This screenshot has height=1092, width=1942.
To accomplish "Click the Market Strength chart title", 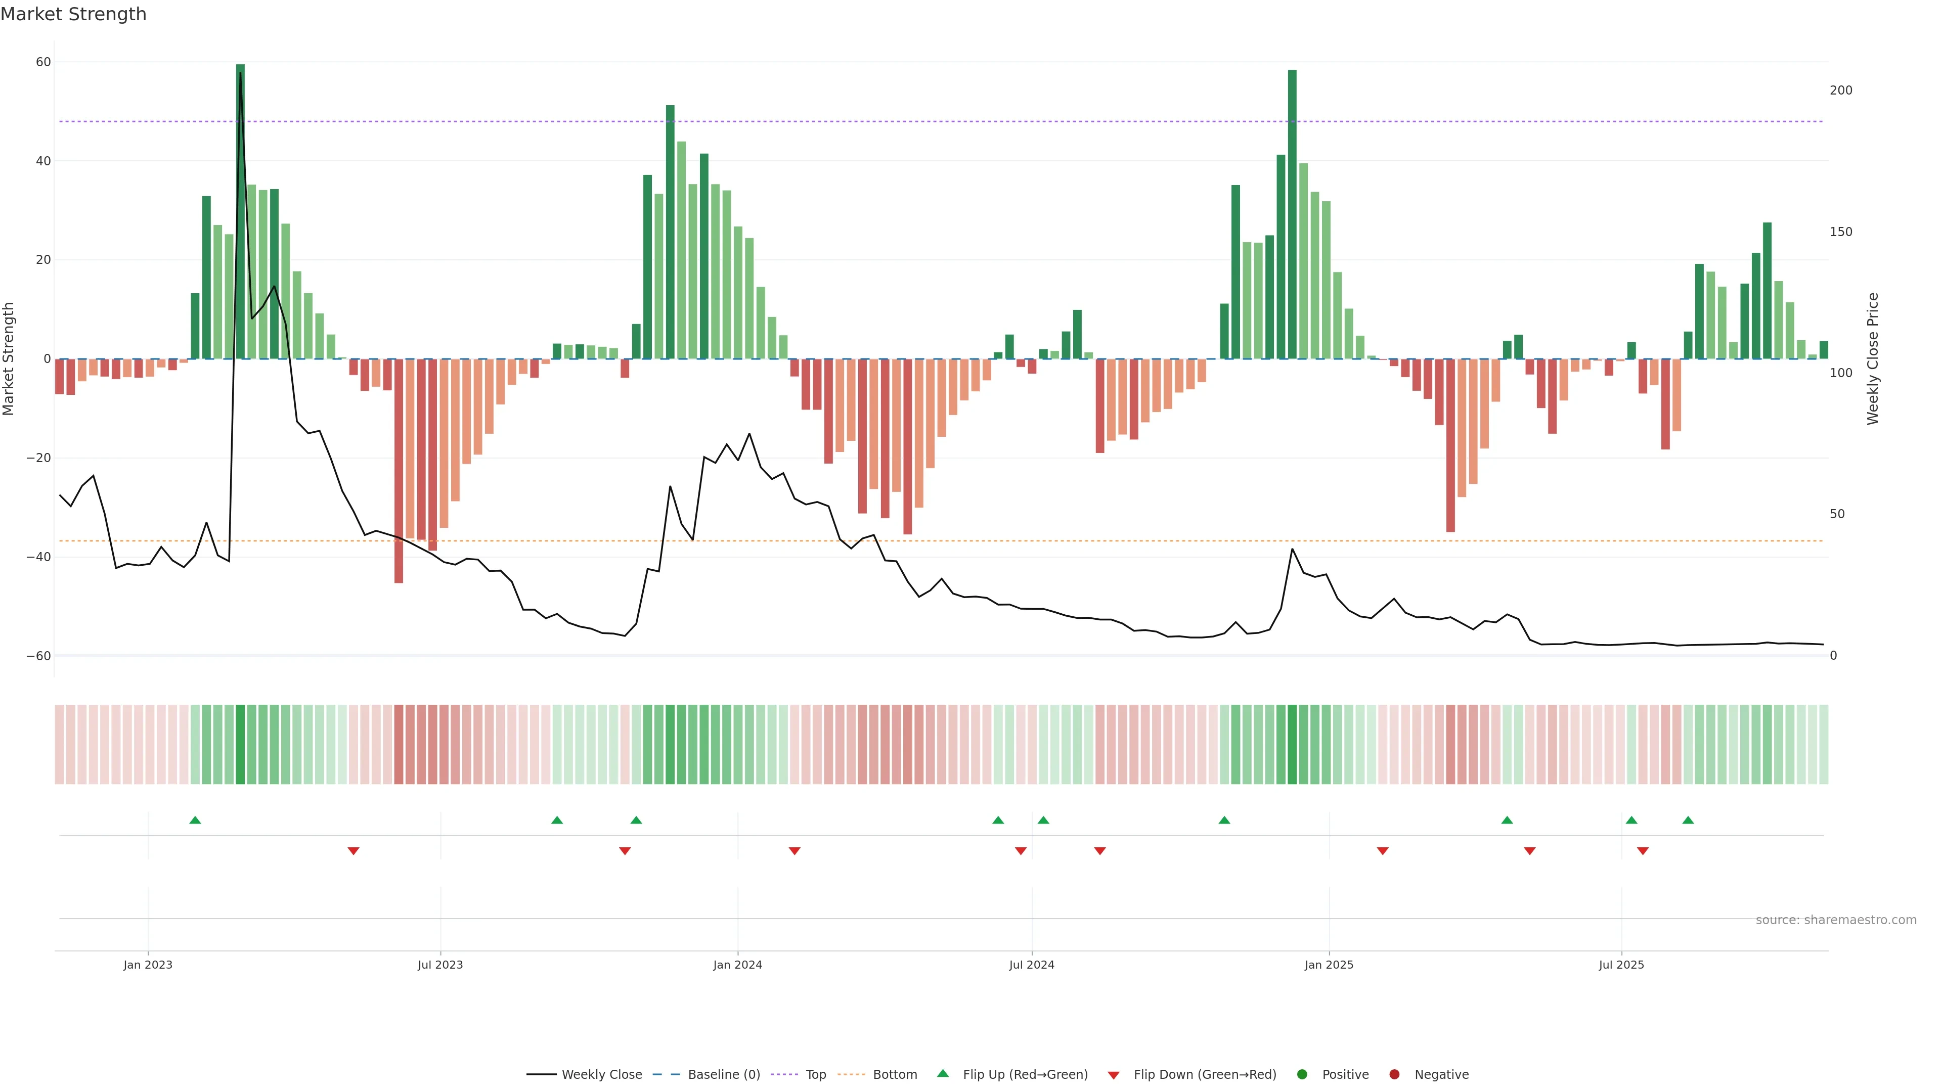I will [x=73, y=14].
